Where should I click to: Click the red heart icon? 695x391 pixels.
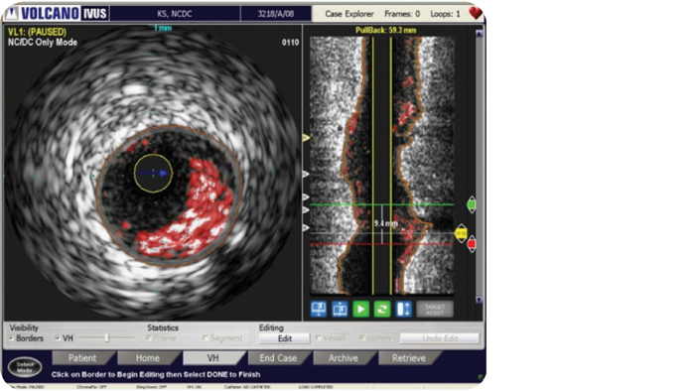pyautogui.click(x=476, y=13)
